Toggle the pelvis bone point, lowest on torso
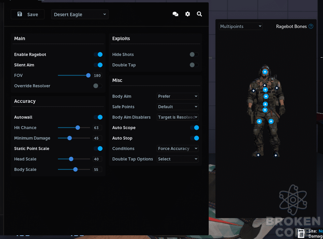This screenshot has height=239, width=323. click(265, 110)
